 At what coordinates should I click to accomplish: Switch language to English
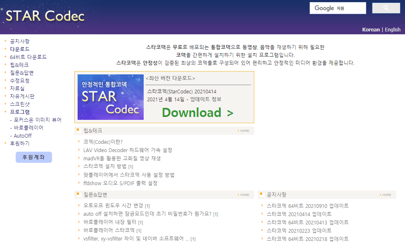point(393,29)
